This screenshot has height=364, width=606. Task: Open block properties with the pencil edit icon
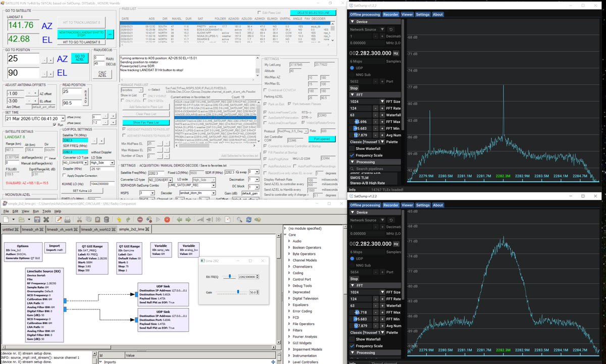point(59,220)
